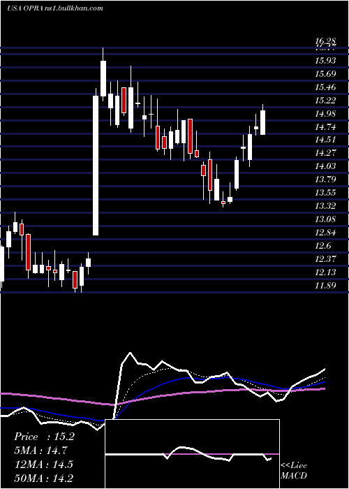
Task: Click the MACD inset chart panel
Action: point(192,454)
